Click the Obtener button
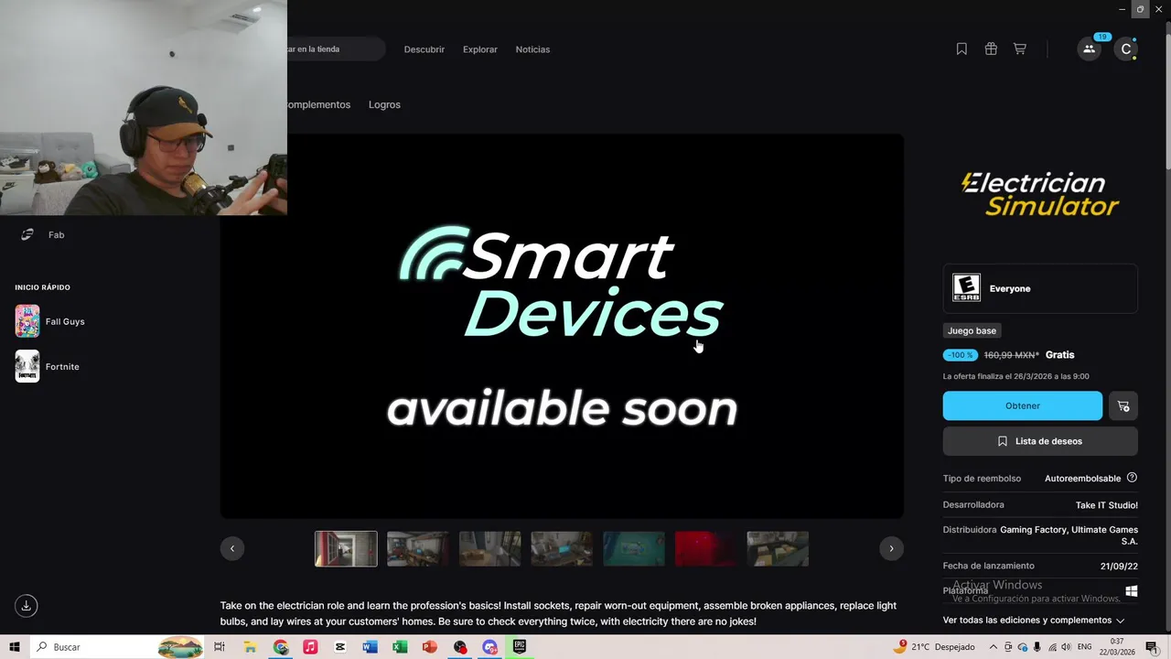This screenshot has width=1171, height=659. coord(1023,405)
